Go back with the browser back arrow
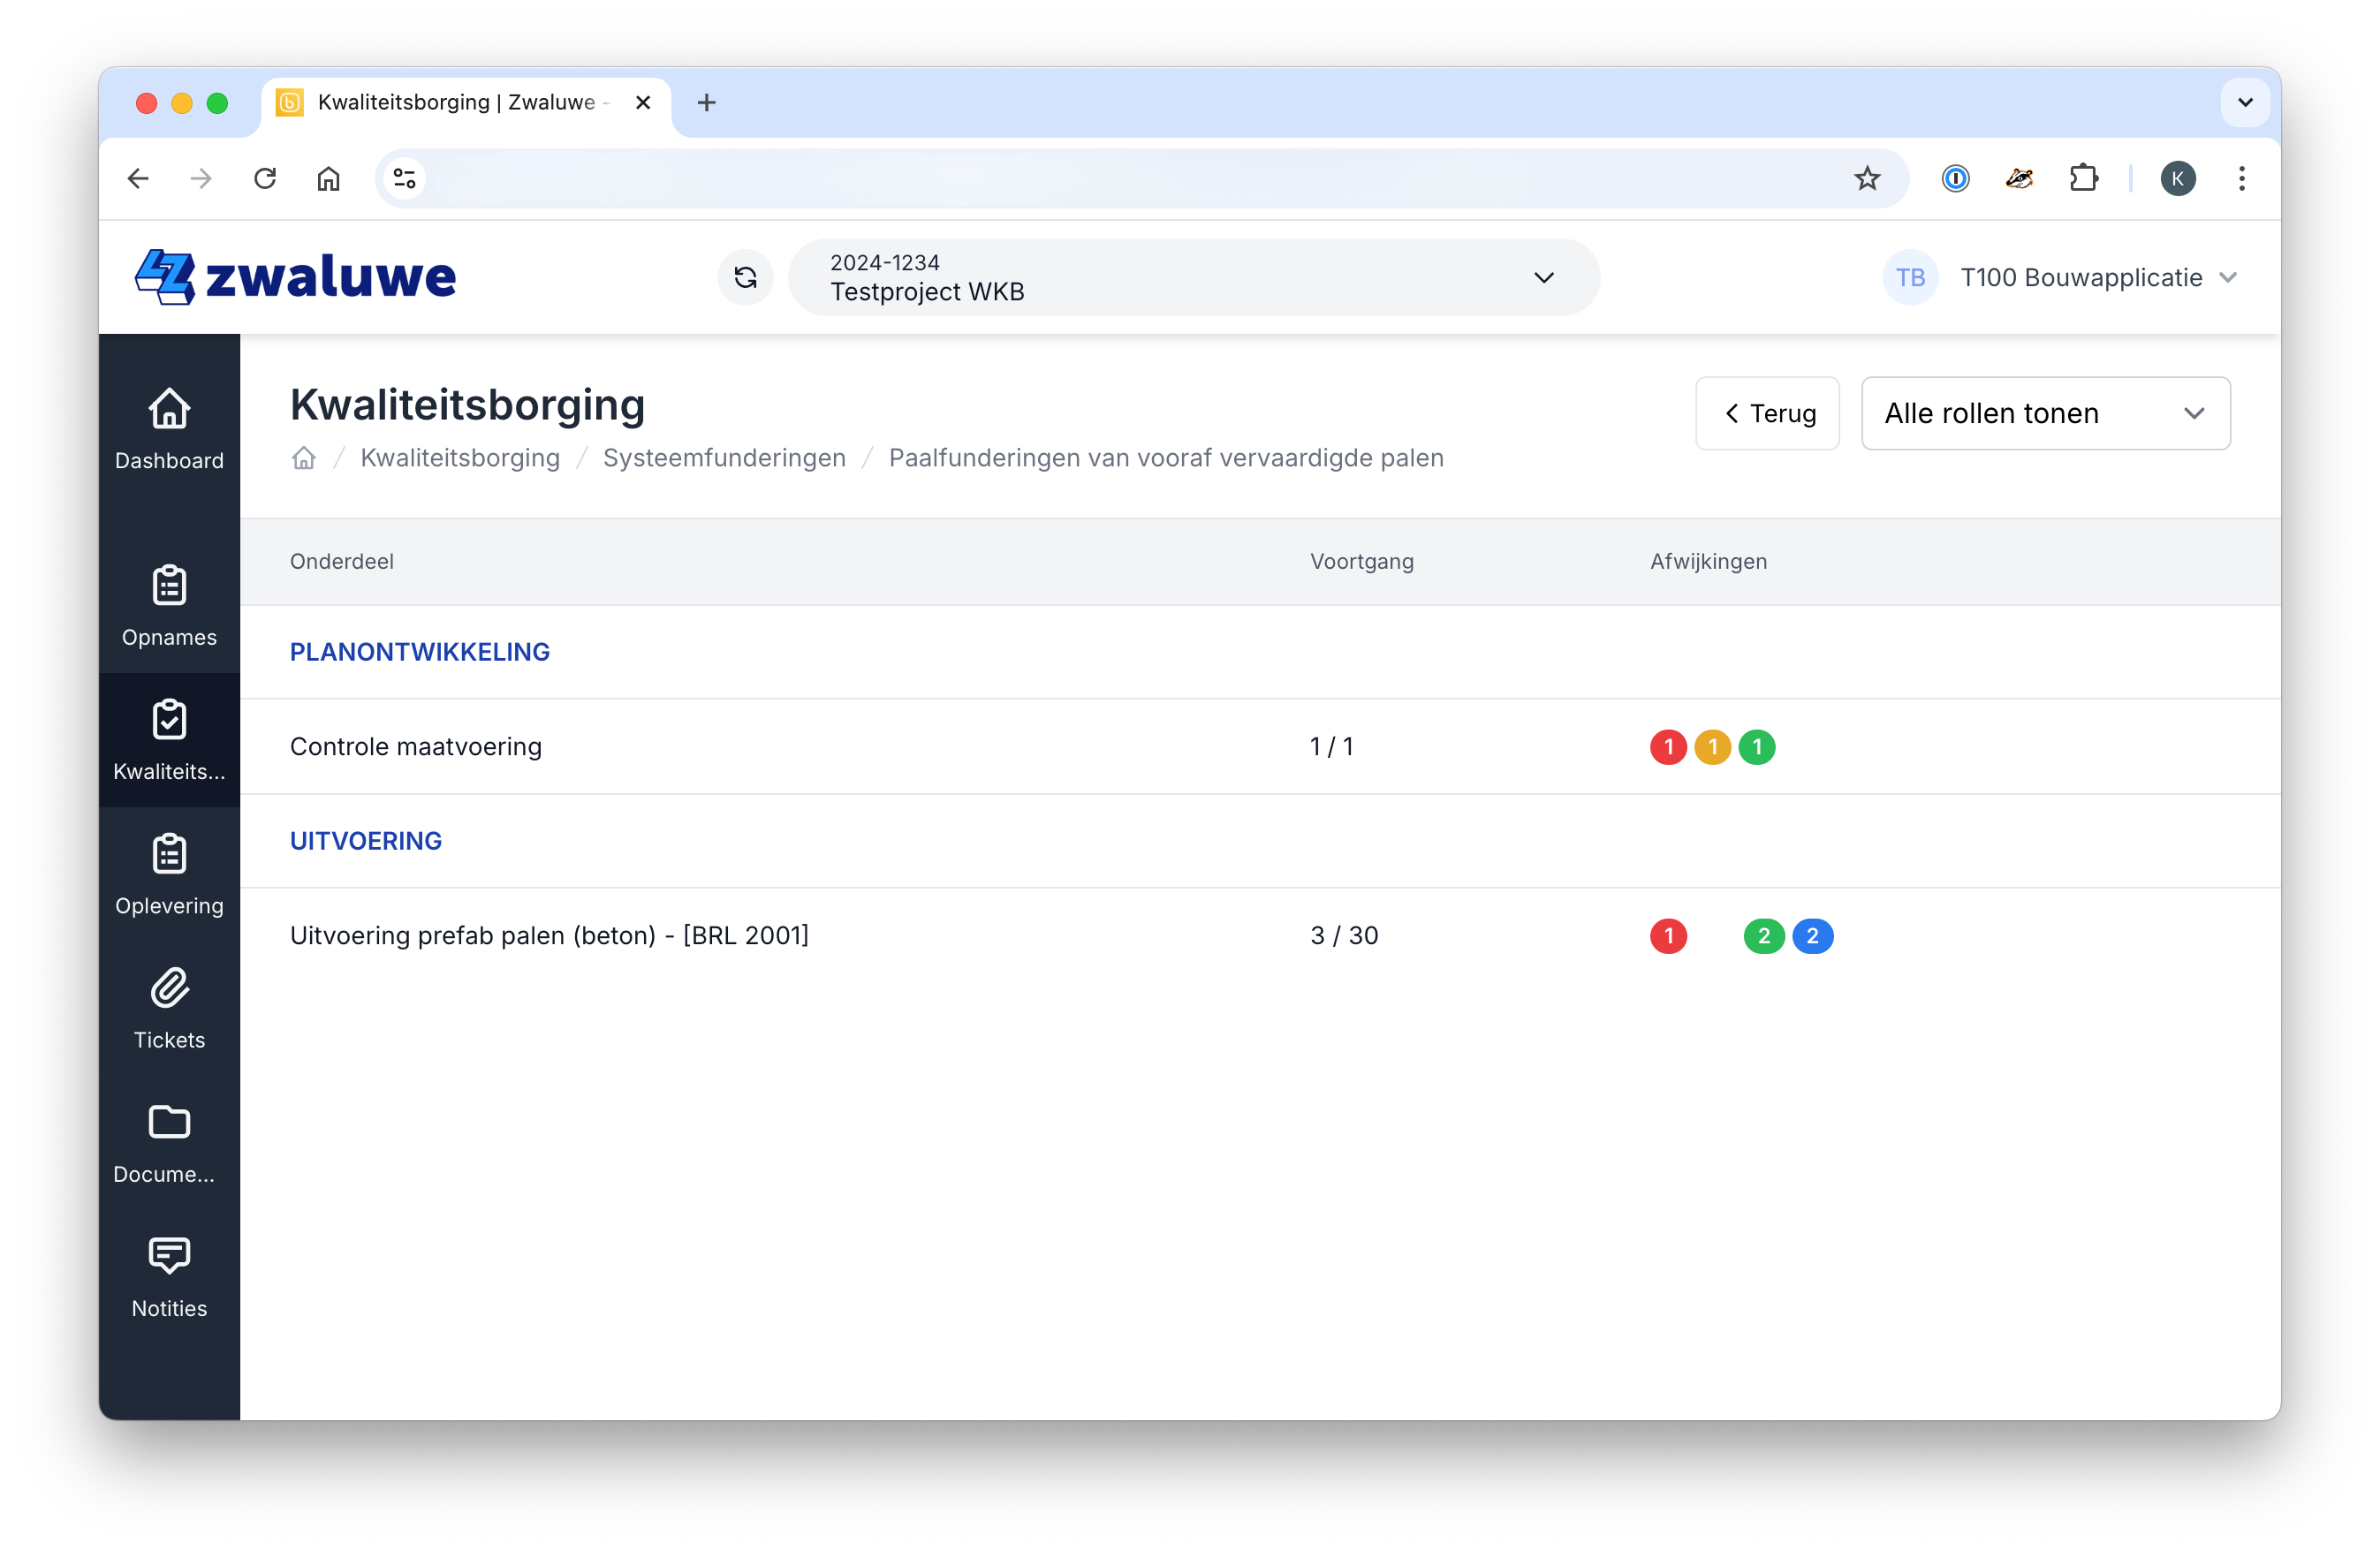Viewport: 2380px width, 1551px height. pos(138,178)
